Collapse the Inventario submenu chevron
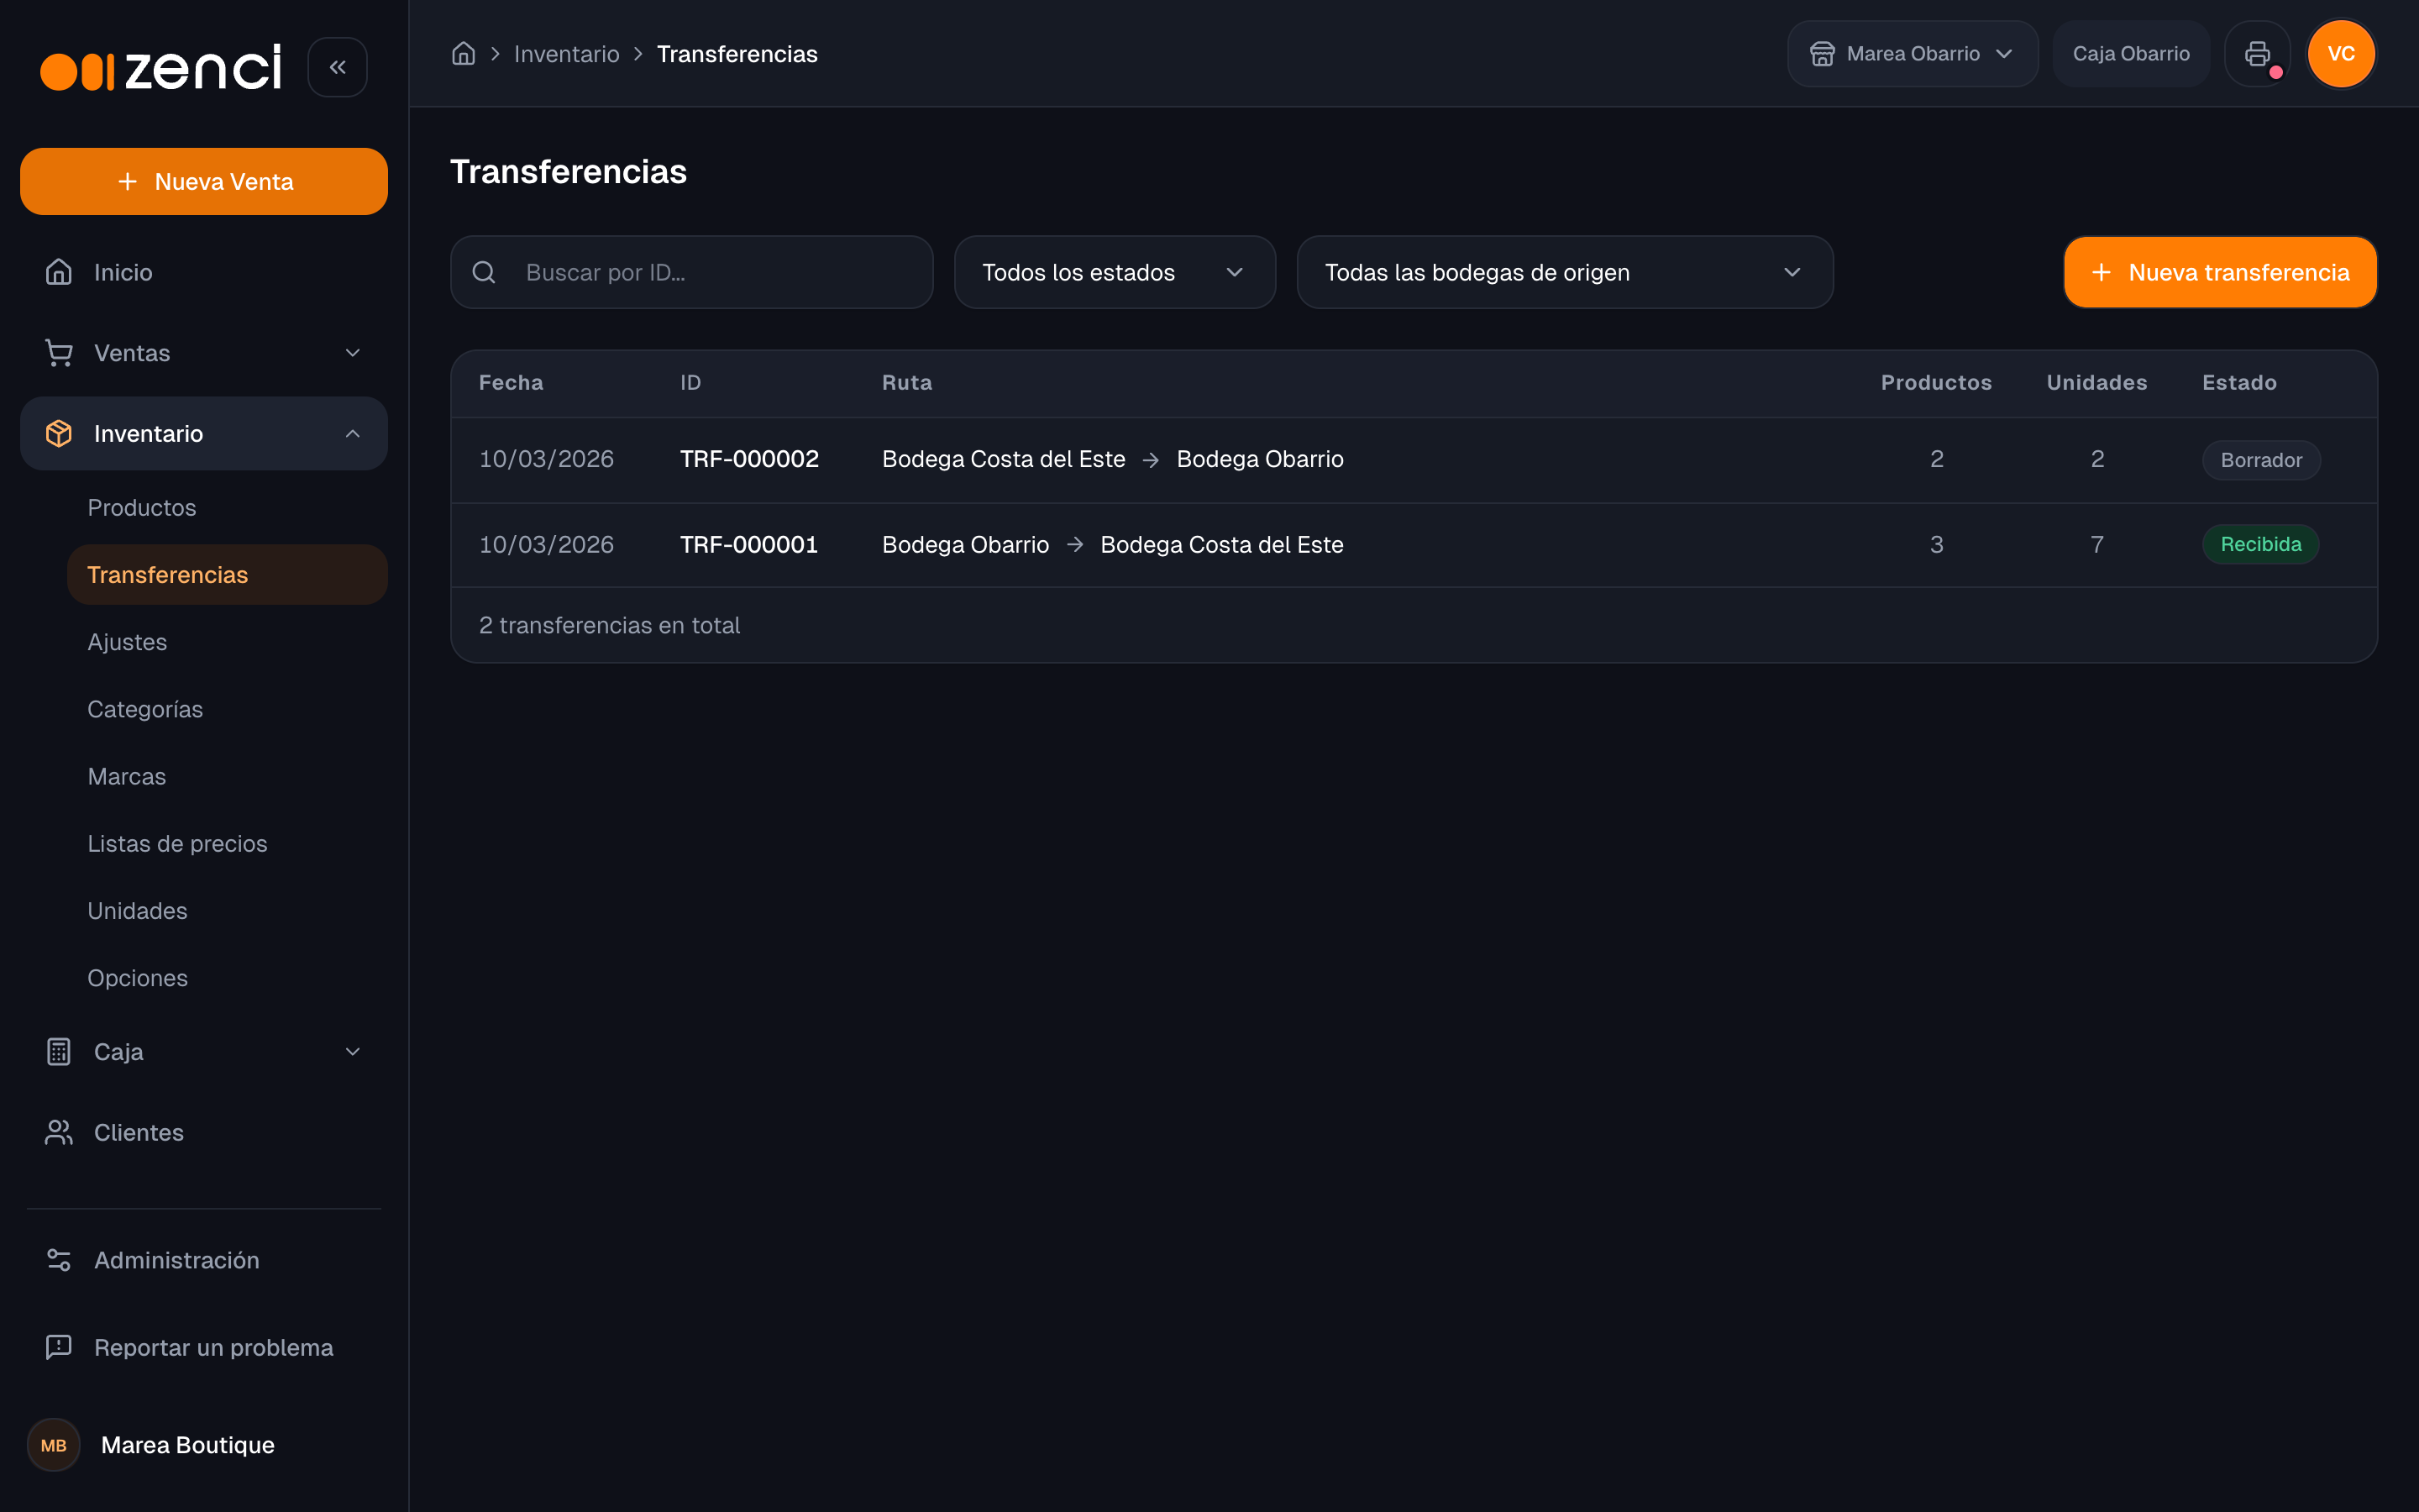Viewport: 2419px width, 1512px height. coord(353,433)
